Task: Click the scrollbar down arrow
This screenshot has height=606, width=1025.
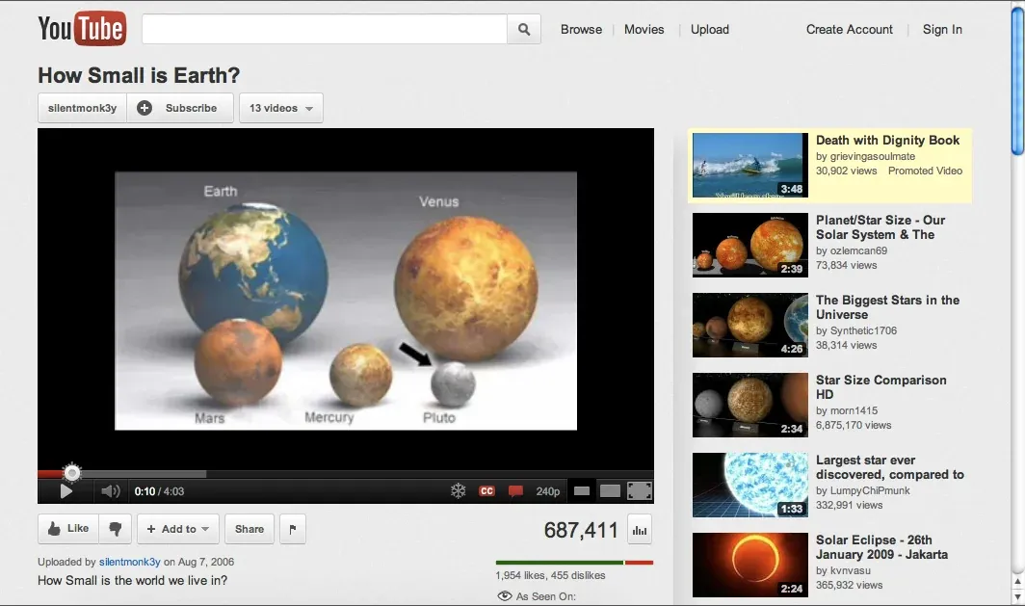Action: click(1017, 597)
